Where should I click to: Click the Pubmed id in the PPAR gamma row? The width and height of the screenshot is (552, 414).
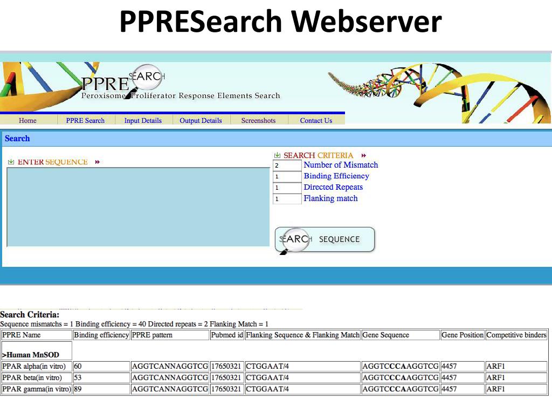pos(226,389)
